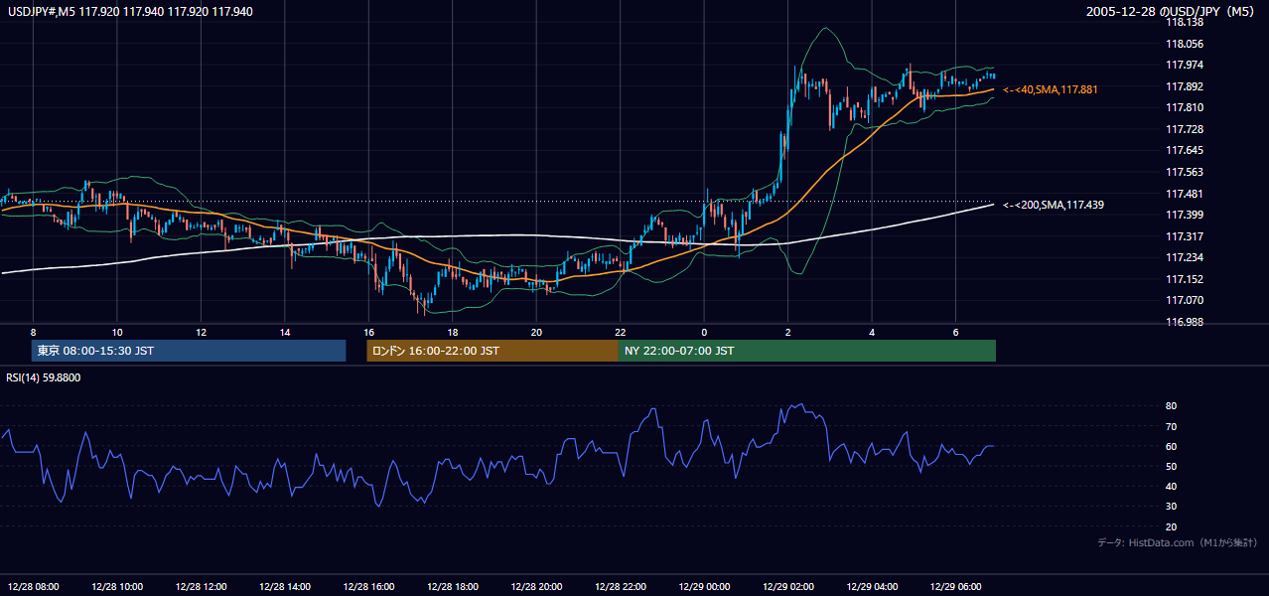Click price axis label 117.152

click(1184, 279)
